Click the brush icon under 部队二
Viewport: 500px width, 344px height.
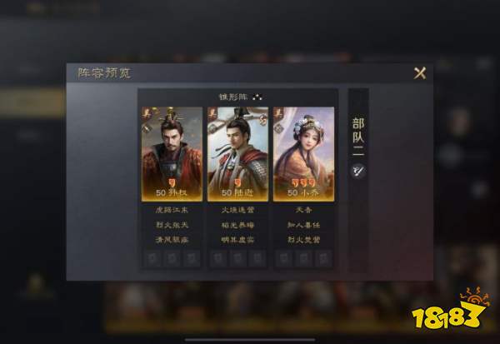tap(358, 172)
